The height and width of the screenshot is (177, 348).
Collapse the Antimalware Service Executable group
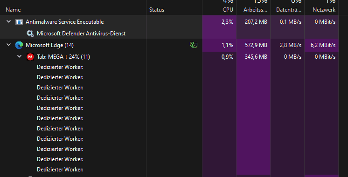9,21
